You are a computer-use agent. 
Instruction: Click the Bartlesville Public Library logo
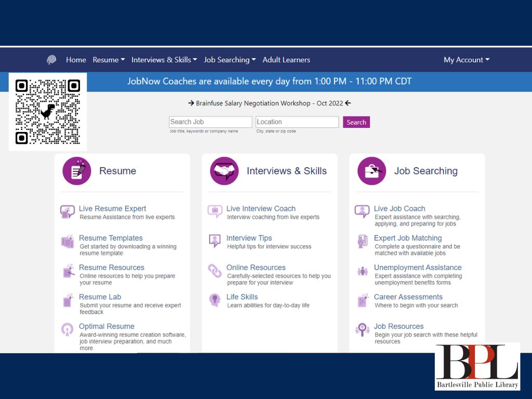click(477, 366)
